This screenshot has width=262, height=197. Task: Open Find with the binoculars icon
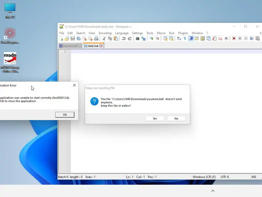click(137, 38)
